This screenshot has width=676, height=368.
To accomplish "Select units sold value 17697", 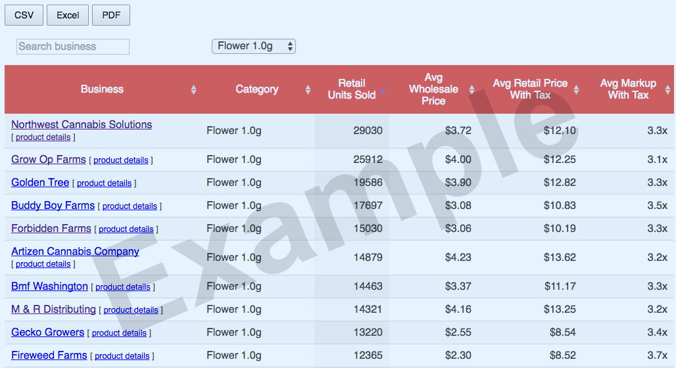I will (368, 206).
